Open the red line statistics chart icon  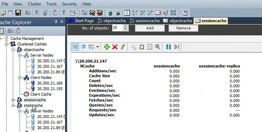pyautogui.click(x=158, y=13)
